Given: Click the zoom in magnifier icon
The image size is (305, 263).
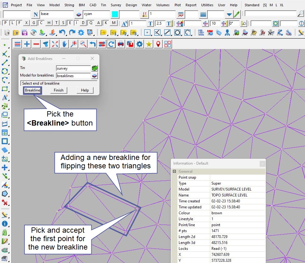Looking at the screenshot, I should click(74, 44).
